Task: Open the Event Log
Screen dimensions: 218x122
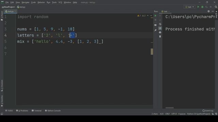Action: pyautogui.click(x=208, y=111)
